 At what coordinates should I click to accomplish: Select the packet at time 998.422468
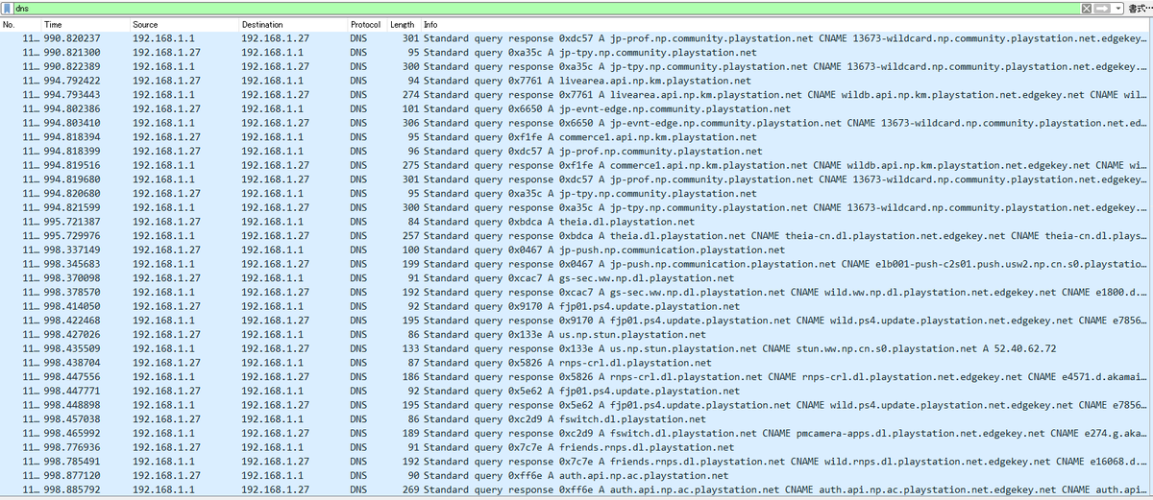point(573,320)
